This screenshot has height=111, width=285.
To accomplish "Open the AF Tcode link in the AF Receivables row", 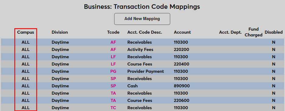I will [113, 42].
